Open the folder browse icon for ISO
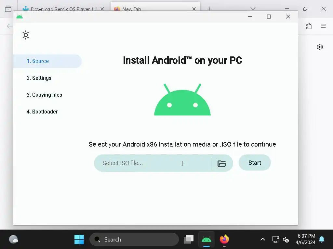 coord(222,163)
